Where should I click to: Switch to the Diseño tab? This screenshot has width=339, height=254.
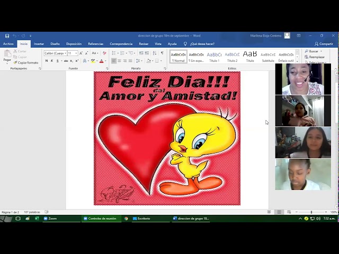tap(55, 44)
